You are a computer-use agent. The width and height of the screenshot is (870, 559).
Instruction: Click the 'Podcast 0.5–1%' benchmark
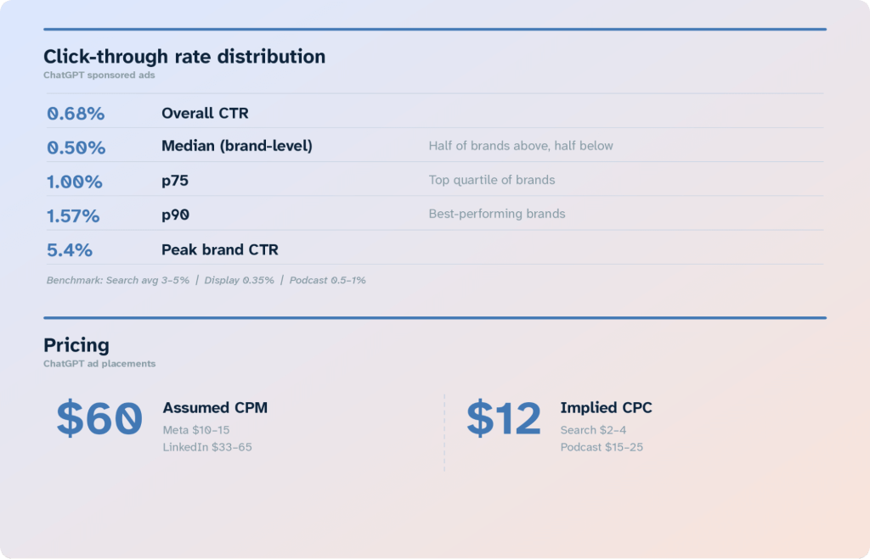pyautogui.click(x=327, y=280)
